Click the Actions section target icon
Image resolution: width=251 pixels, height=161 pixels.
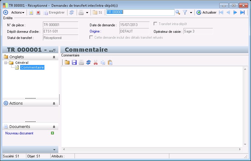pyautogui.click(x=6, y=103)
